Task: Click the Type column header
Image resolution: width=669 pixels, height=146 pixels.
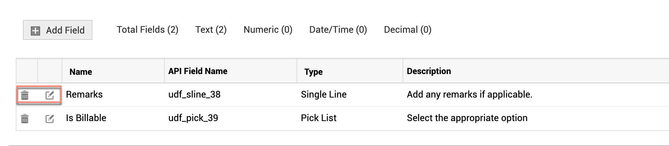Action: coord(313,72)
